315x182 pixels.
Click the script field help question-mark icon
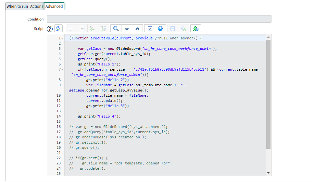50,29
